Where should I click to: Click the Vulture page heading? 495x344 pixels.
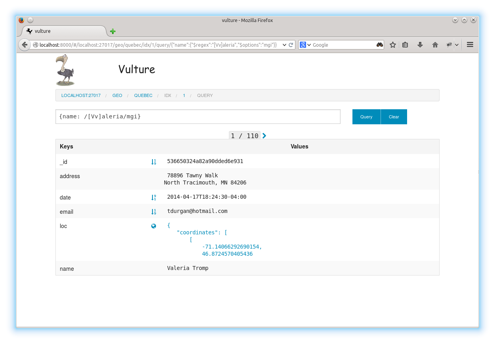tap(137, 69)
